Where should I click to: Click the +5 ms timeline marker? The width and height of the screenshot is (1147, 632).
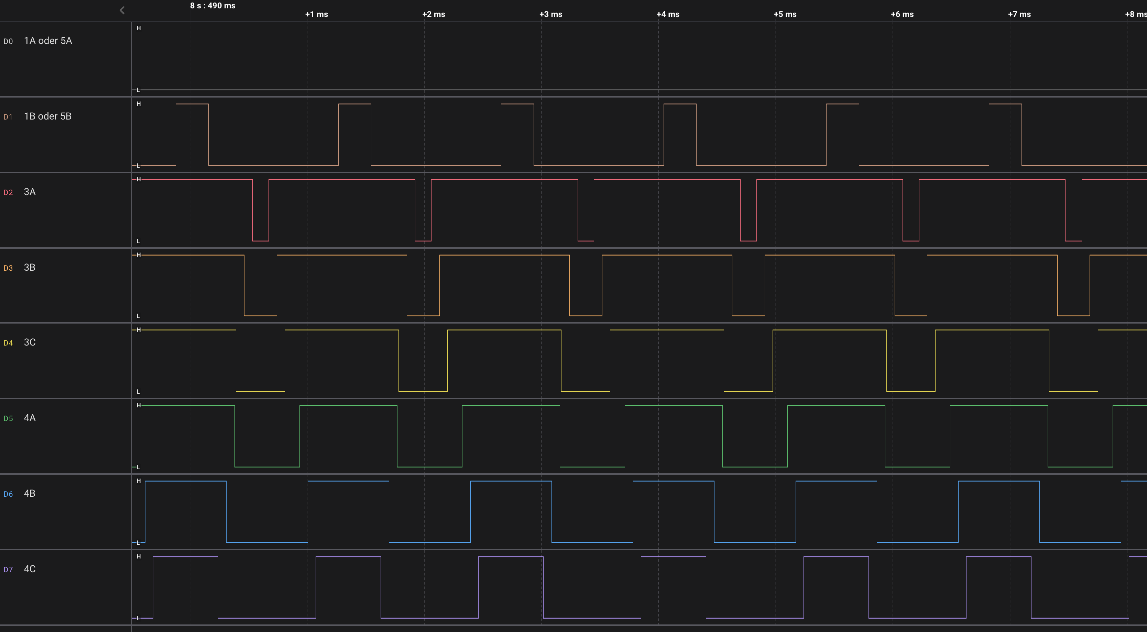tap(785, 14)
